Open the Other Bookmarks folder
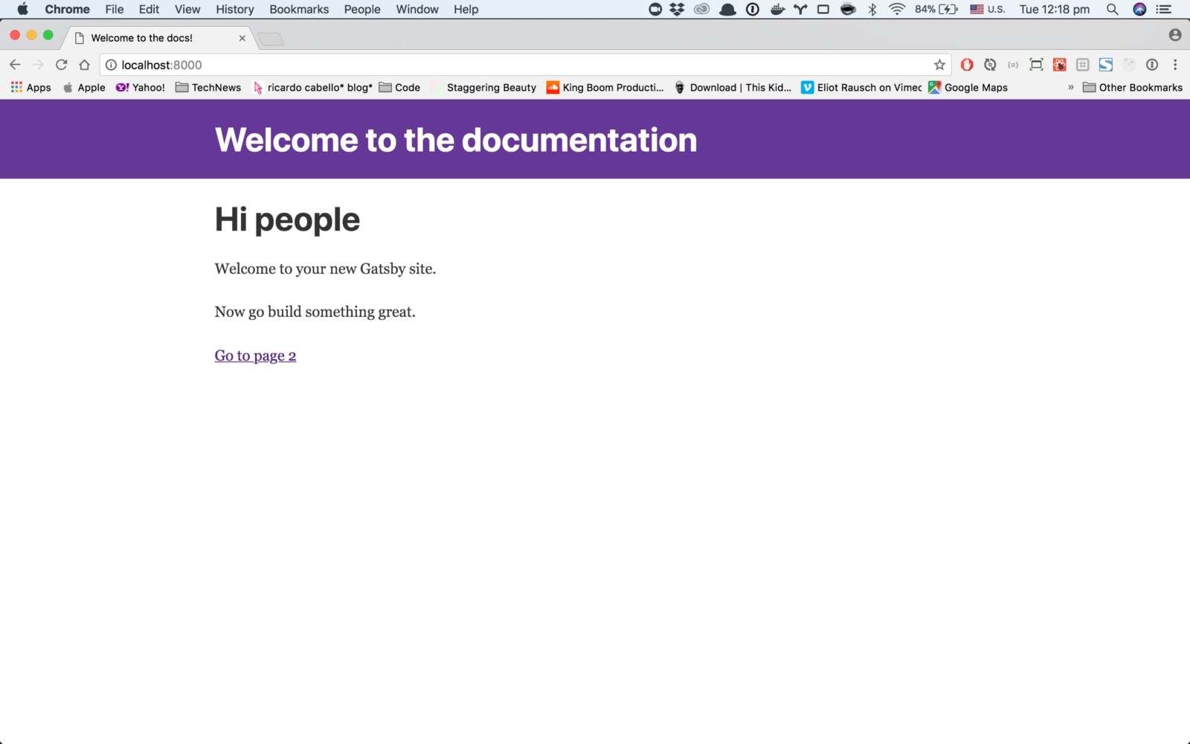This screenshot has height=744, width=1190. coord(1133,87)
